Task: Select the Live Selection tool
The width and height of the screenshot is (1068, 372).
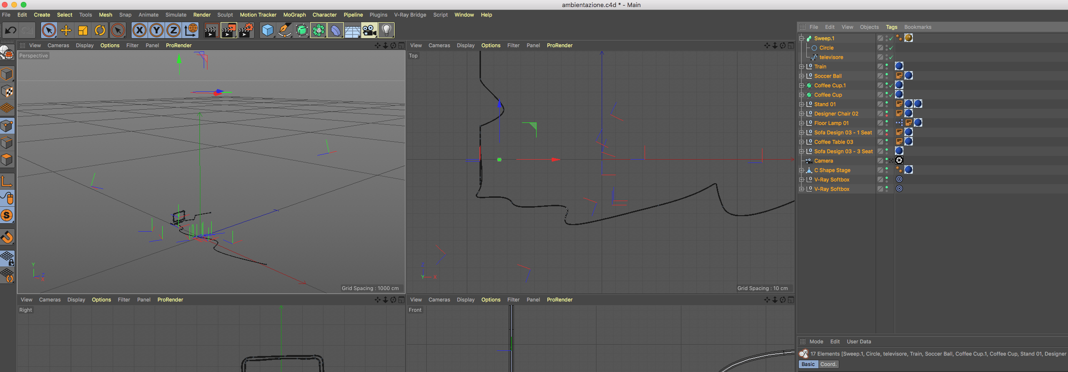Action: click(x=49, y=31)
